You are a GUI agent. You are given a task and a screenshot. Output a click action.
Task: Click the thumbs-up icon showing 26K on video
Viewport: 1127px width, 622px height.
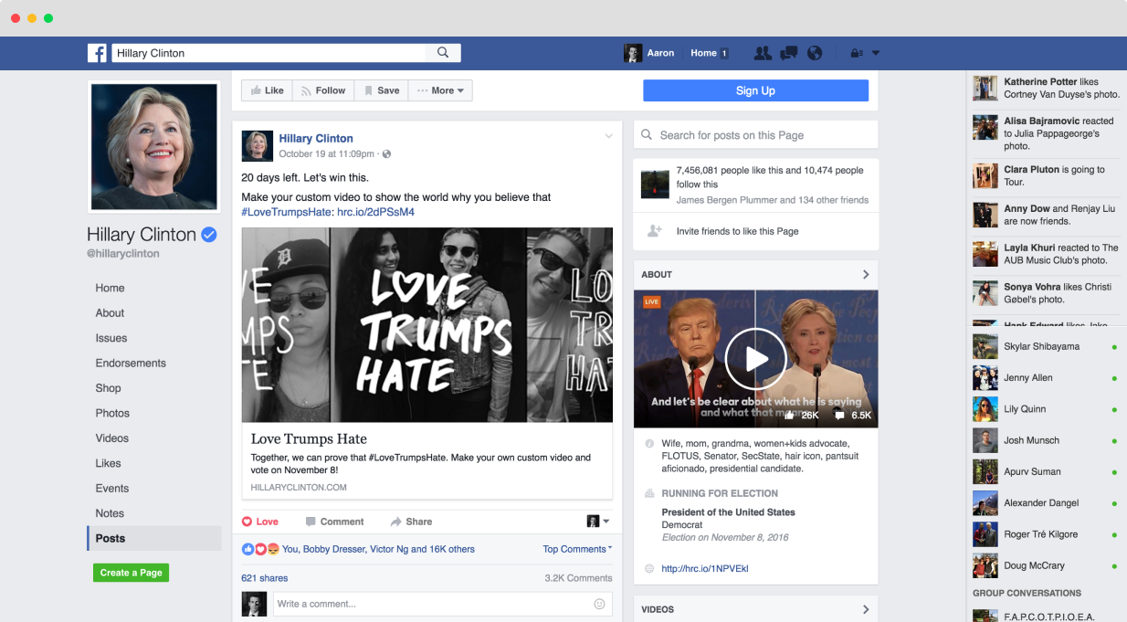tap(789, 415)
